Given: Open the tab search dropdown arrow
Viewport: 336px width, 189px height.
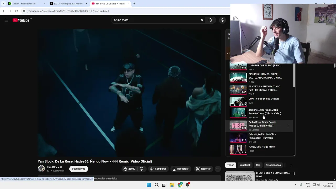Looking at the screenshot, I should tap(3, 4).
